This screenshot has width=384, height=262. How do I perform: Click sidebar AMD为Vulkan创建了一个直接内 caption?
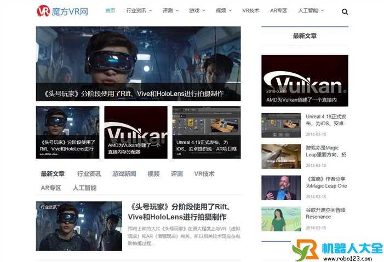click(x=301, y=100)
